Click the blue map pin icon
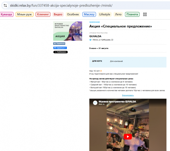The height and width of the screenshot is (151, 170). [90, 40]
